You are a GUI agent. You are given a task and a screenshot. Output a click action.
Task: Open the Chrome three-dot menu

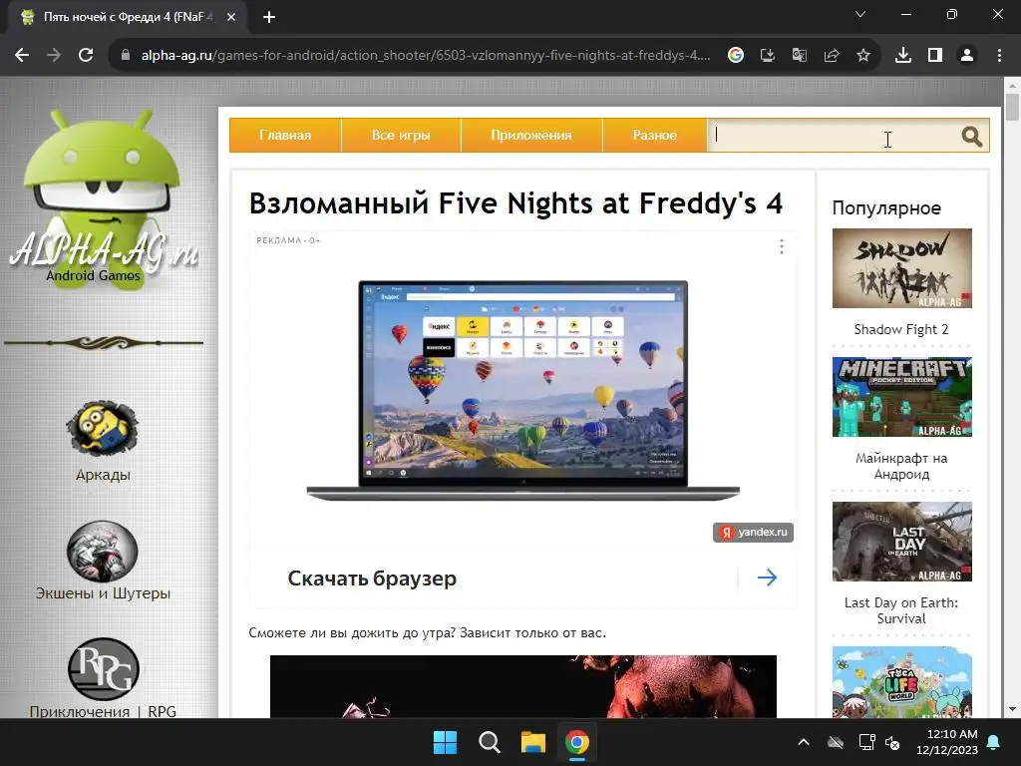[999, 56]
